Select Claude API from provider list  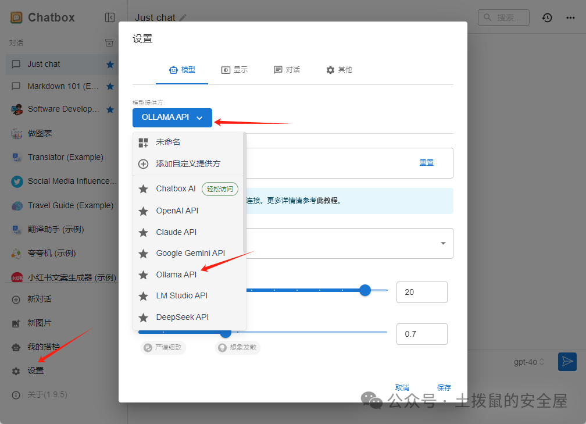tap(188, 232)
